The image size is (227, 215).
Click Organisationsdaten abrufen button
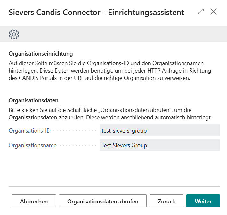[x=103, y=202]
